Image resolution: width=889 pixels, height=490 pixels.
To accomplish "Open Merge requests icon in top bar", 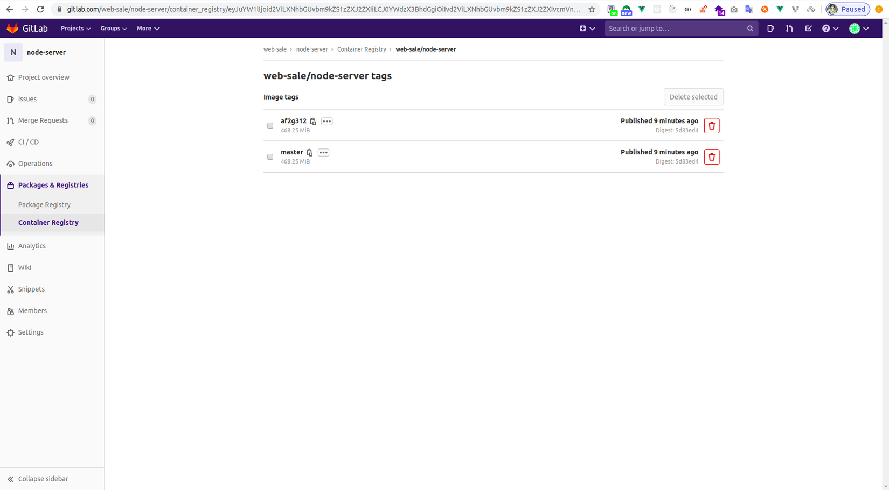I will click(789, 29).
